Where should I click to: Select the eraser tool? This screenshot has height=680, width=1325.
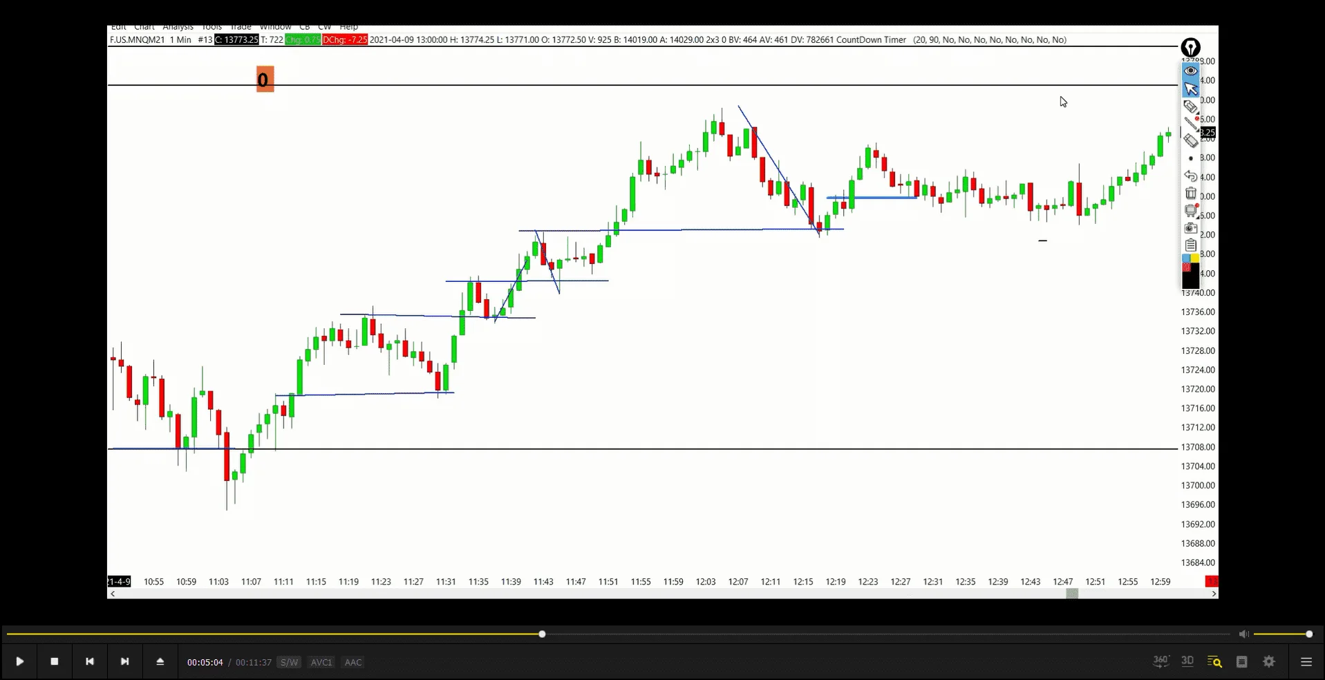(x=1190, y=141)
